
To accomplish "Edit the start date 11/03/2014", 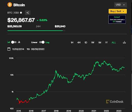I will pyautogui.click(x=18, y=49).
